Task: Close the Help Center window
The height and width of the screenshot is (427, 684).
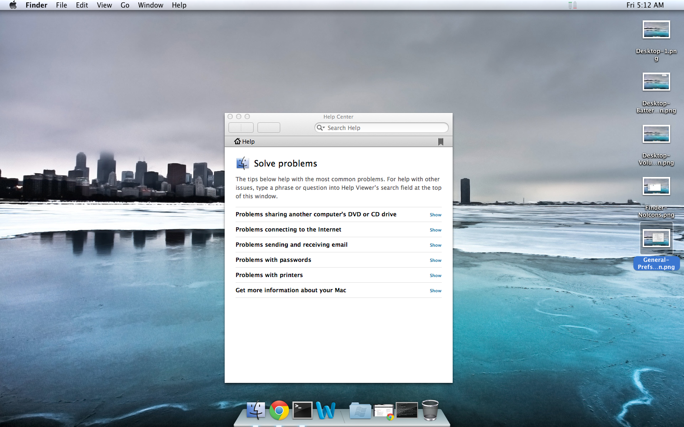Action: (x=230, y=117)
